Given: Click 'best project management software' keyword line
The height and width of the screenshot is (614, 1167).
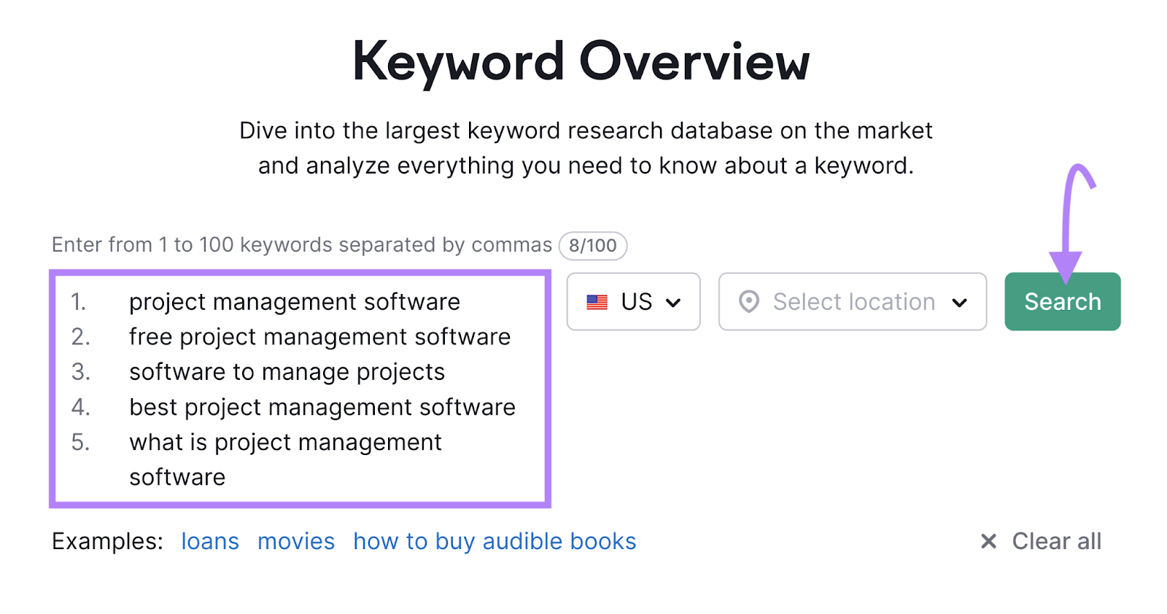Looking at the screenshot, I should (x=322, y=407).
